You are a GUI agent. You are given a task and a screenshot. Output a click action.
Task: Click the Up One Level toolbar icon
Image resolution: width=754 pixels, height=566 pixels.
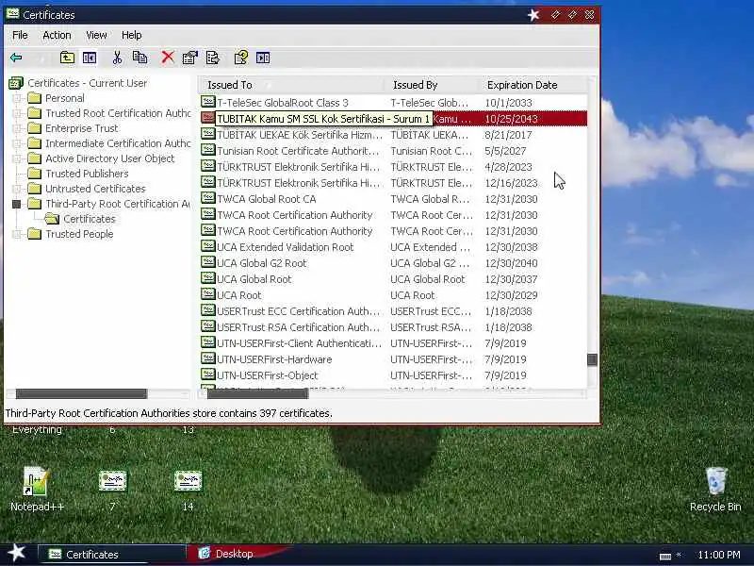click(67, 58)
